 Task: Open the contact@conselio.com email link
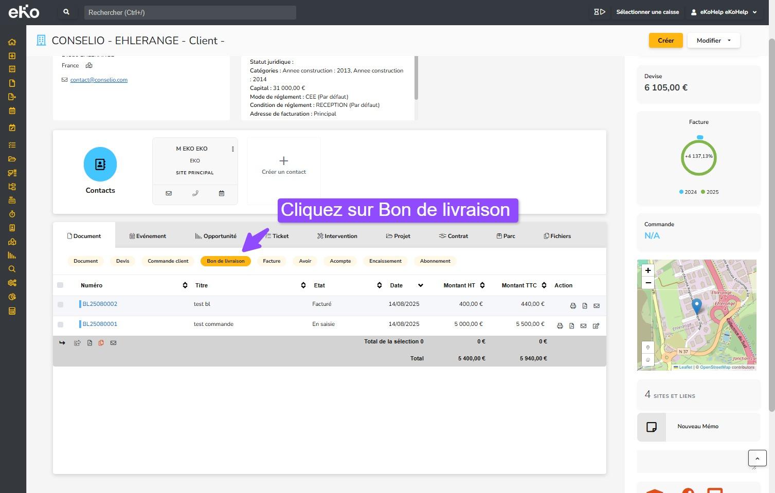click(99, 80)
